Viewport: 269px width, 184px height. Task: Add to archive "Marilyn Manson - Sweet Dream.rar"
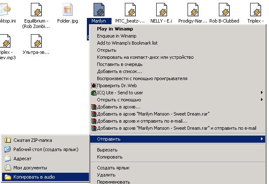point(178,114)
